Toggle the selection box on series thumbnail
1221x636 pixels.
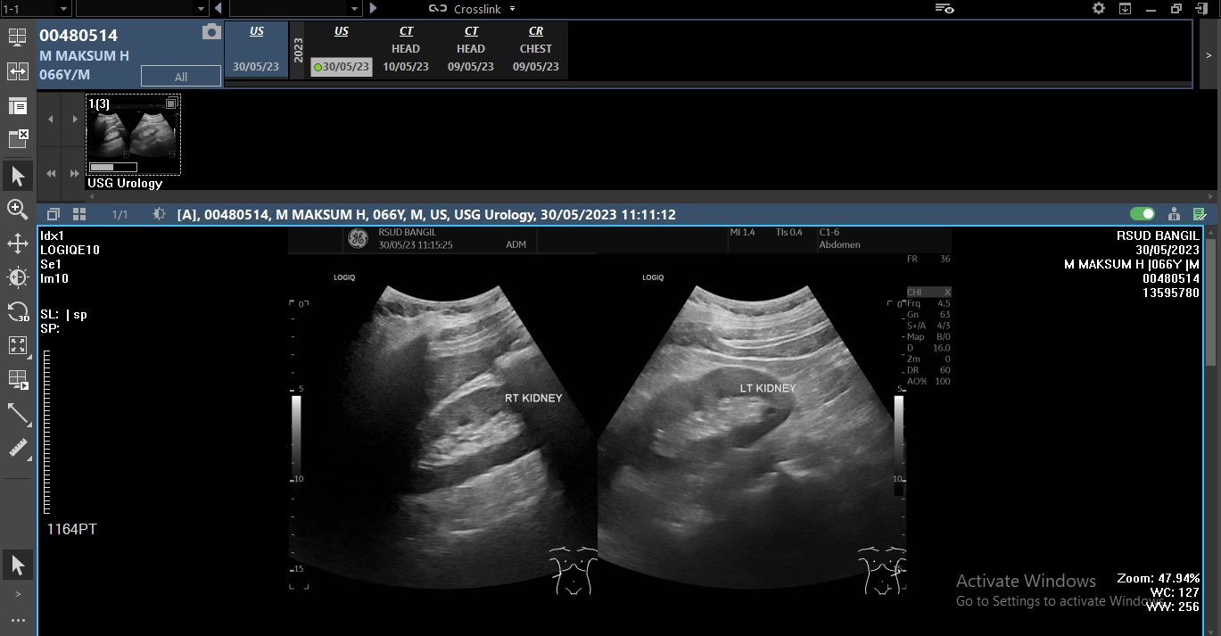pyautogui.click(x=171, y=103)
